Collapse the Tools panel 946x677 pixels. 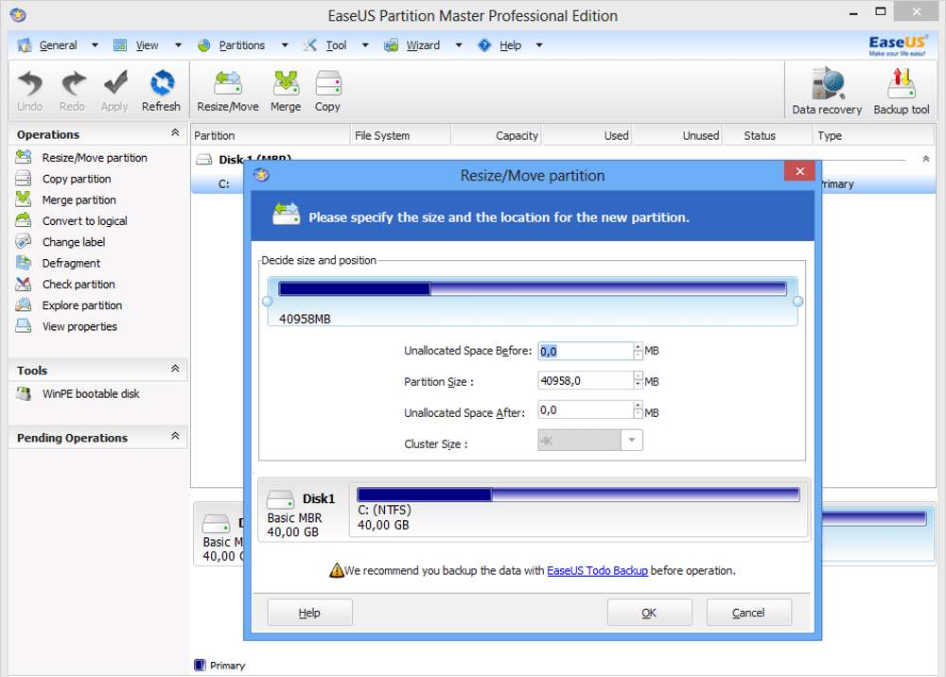175,370
